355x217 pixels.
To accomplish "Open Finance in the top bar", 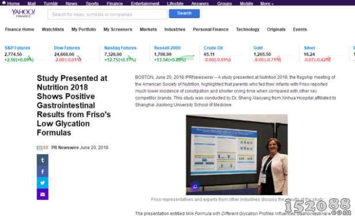I will pos(115,3).
